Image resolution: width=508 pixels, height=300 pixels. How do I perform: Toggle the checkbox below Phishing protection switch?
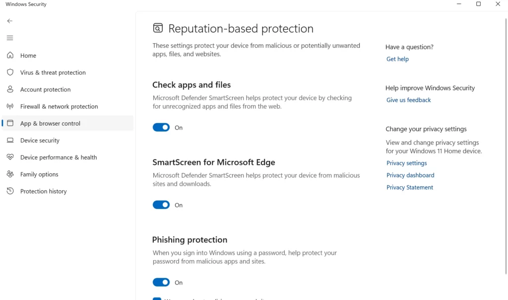click(x=157, y=299)
